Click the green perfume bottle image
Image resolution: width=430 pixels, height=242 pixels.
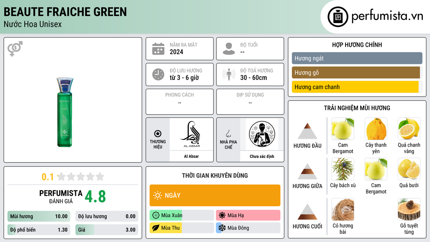pyautogui.click(x=65, y=112)
